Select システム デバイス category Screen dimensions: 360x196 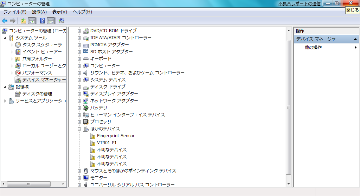108,80
